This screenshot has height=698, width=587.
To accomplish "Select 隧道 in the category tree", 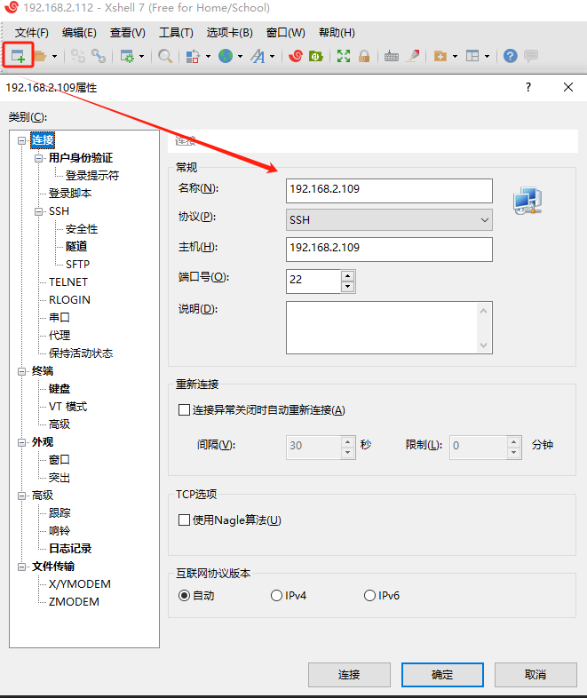I will pyautogui.click(x=76, y=246).
